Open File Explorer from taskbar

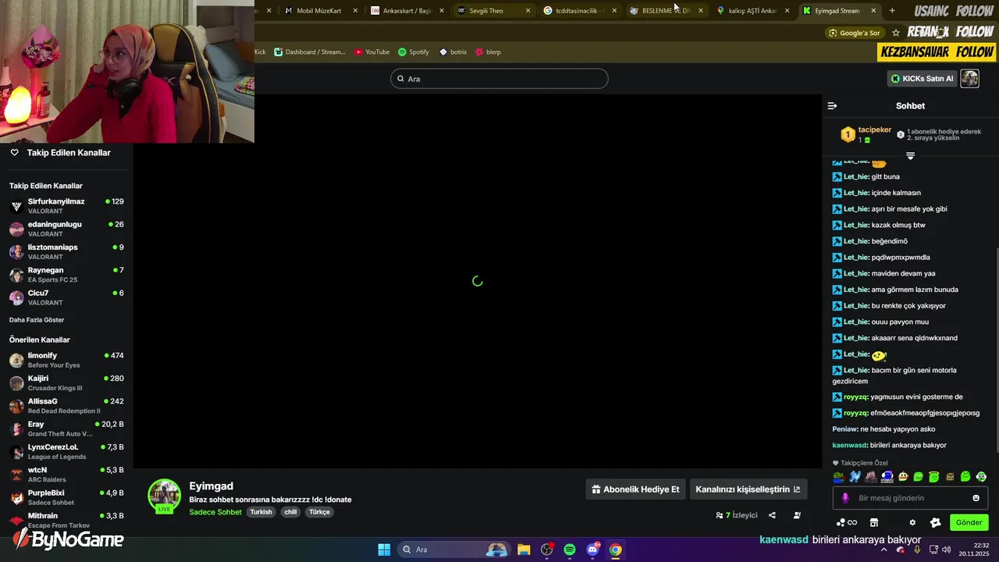(x=524, y=550)
